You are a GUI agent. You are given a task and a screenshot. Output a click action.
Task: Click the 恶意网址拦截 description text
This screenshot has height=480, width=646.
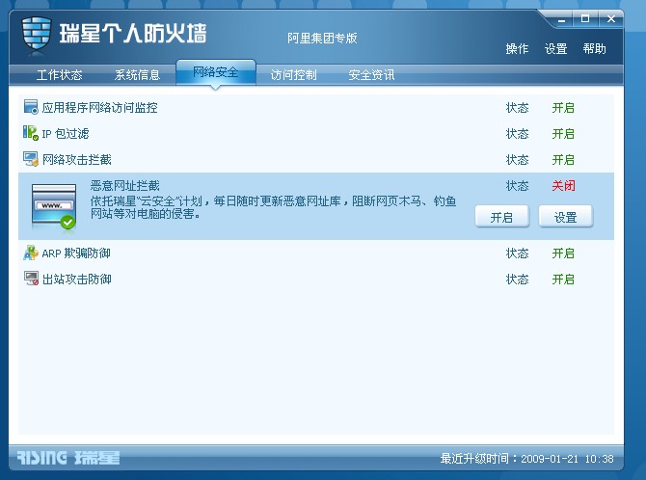273,207
